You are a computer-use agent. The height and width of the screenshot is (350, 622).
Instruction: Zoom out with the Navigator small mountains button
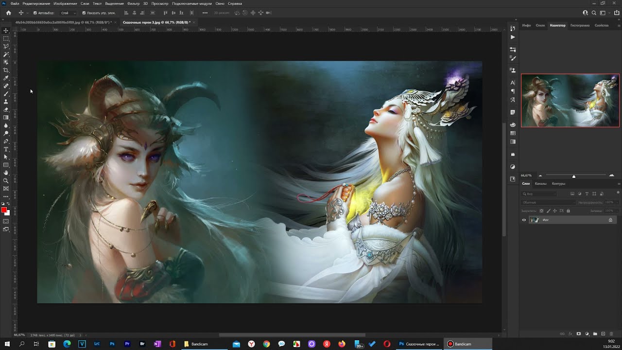pos(540,175)
